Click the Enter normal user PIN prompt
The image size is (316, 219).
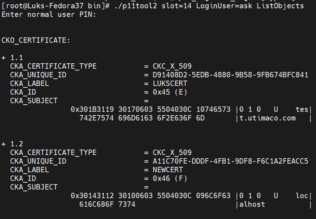[x=49, y=14]
